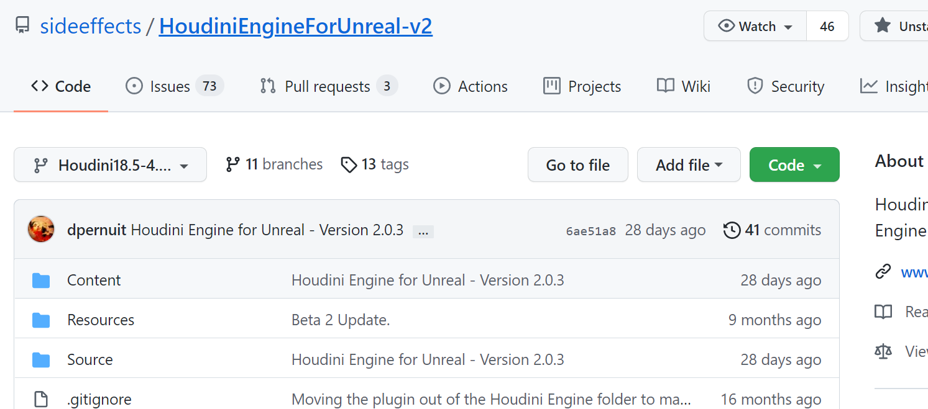Screen dimensions: 928x409
Task: Open the Add file dropdown
Action: coord(688,164)
